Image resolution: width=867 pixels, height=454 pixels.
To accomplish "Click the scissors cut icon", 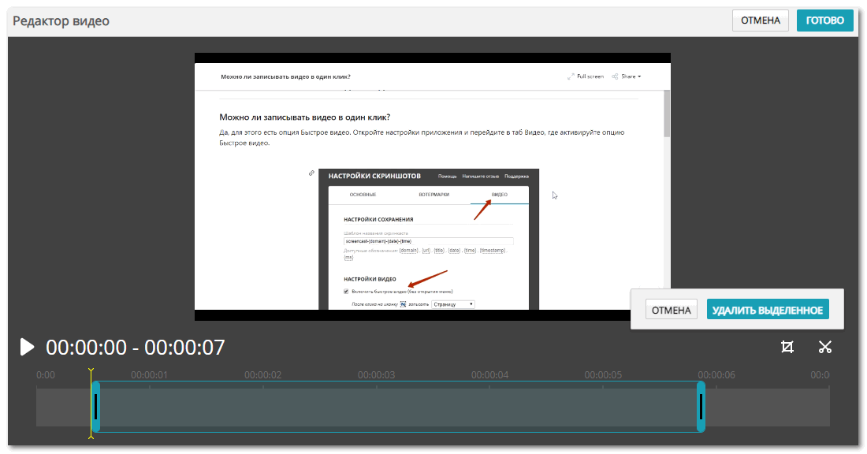I will tap(825, 347).
